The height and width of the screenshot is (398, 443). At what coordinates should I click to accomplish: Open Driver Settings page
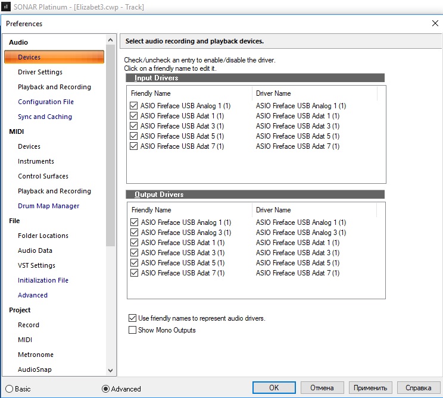(40, 72)
